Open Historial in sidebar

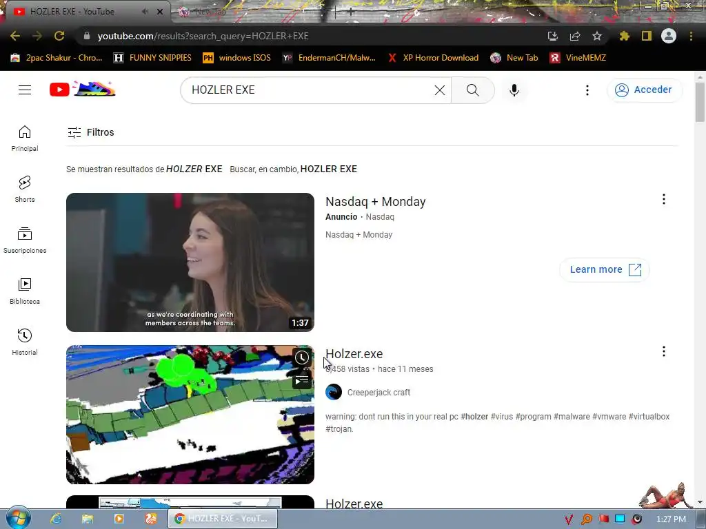tap(25, 342)
